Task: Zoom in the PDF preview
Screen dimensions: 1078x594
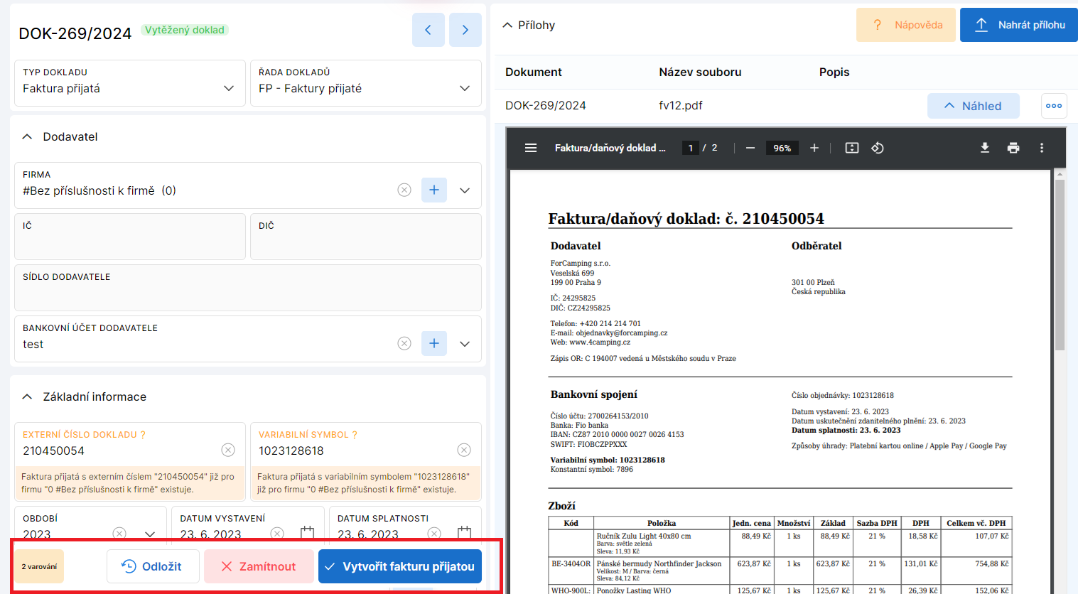Action: coord(814,148)
